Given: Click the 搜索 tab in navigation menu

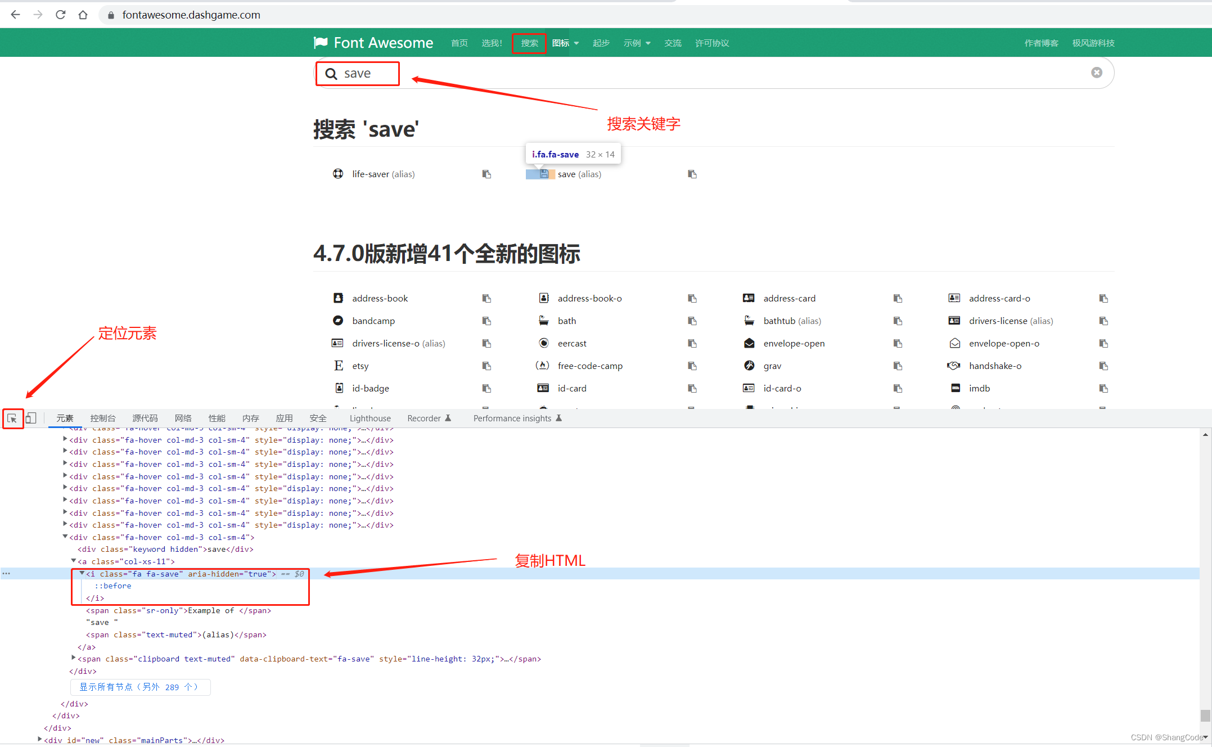Looking at the screenshot, I should point(529,42).
